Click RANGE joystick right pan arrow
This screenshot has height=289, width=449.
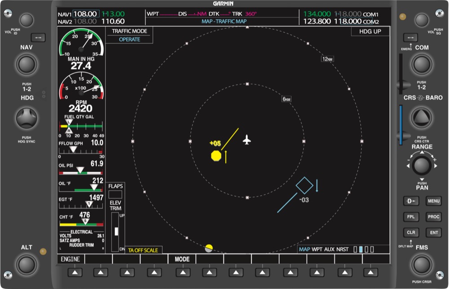point(436,166)
